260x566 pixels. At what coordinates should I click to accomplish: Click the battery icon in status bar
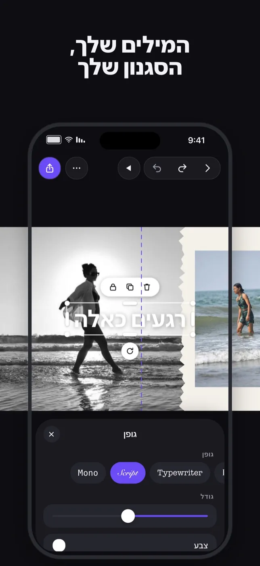pos(54,140)
